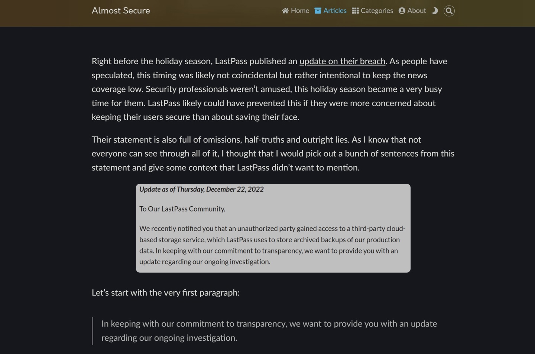The image size is (535, 354).
Task: Click the About user profile icon
Action: pos(402,11)
